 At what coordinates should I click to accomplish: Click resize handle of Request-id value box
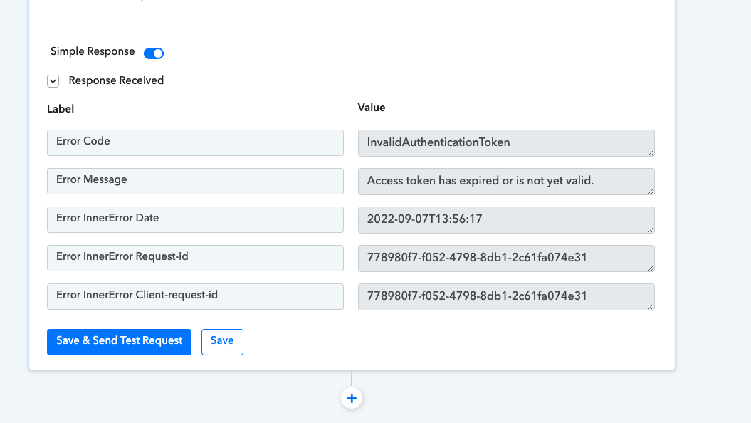coord(651,268)
